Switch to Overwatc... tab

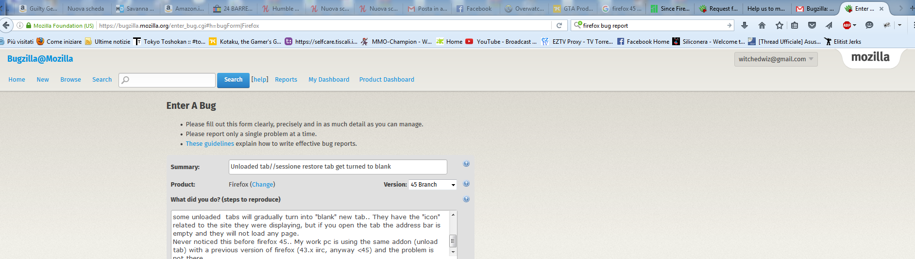(524, 9)
